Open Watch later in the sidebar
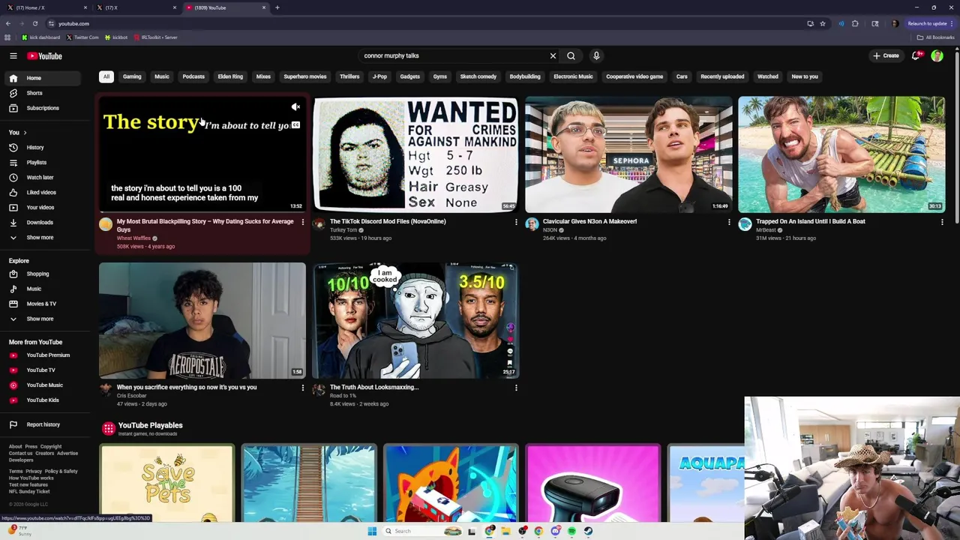Image resolution: width=960 pixels, height=540 pixels. [43, 178]
